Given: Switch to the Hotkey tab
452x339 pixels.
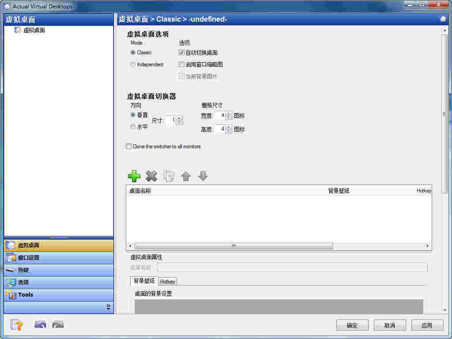Looking at the screenshot, I should click(167, 281).
